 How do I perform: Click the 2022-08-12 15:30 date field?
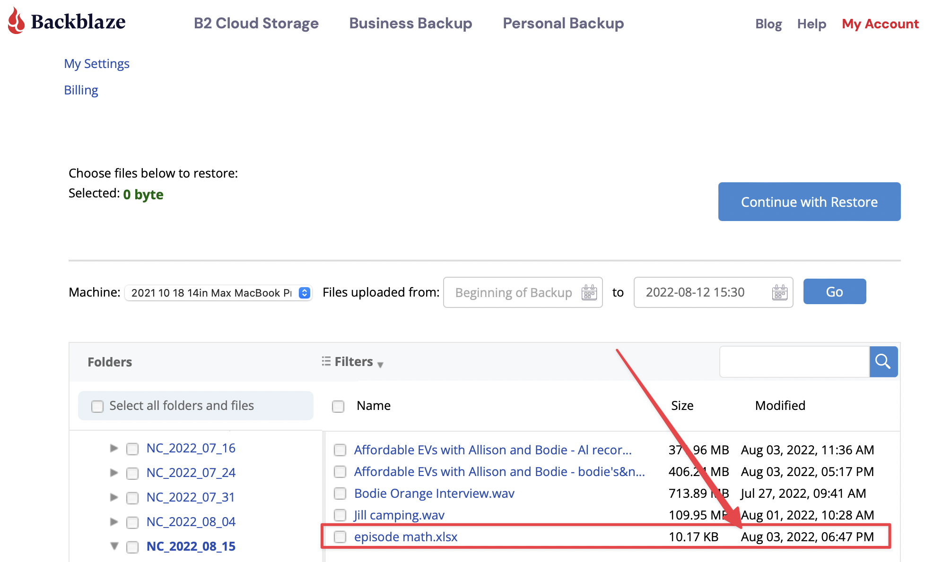[x=713, y=292]
